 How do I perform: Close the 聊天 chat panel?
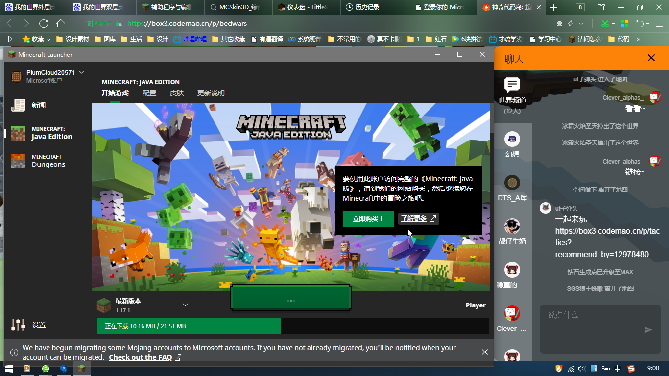tap(651, 58)
